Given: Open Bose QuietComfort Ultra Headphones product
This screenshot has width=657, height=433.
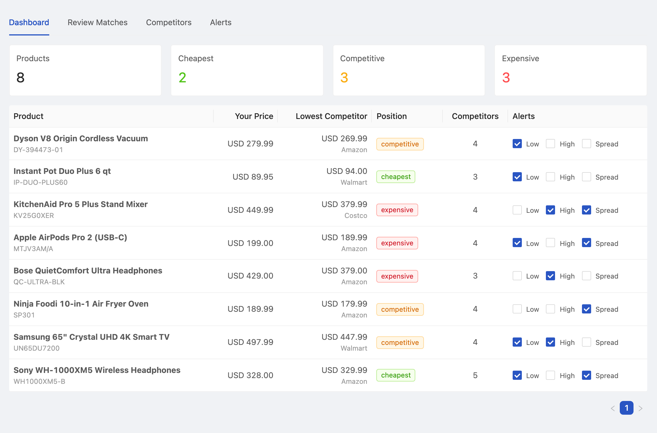Looking at the screenshot, I should point(88,271).
